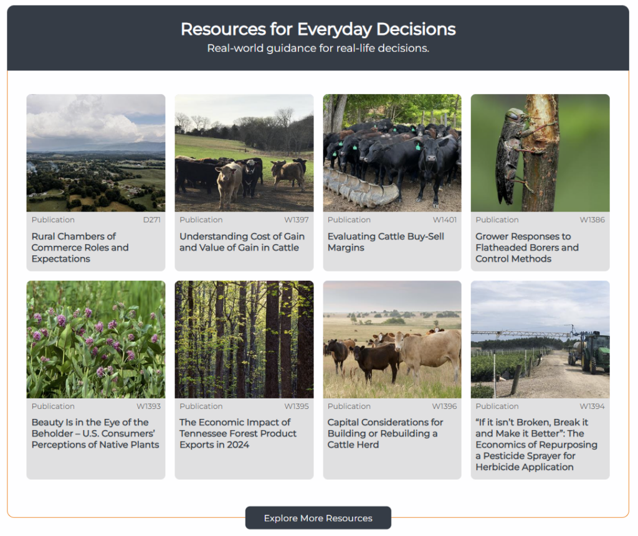Open Grower Responses to Flatheaded Borers title

pos(527,248)
